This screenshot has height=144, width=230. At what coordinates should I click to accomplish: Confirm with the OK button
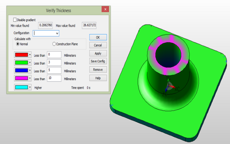tap(98, 37)
